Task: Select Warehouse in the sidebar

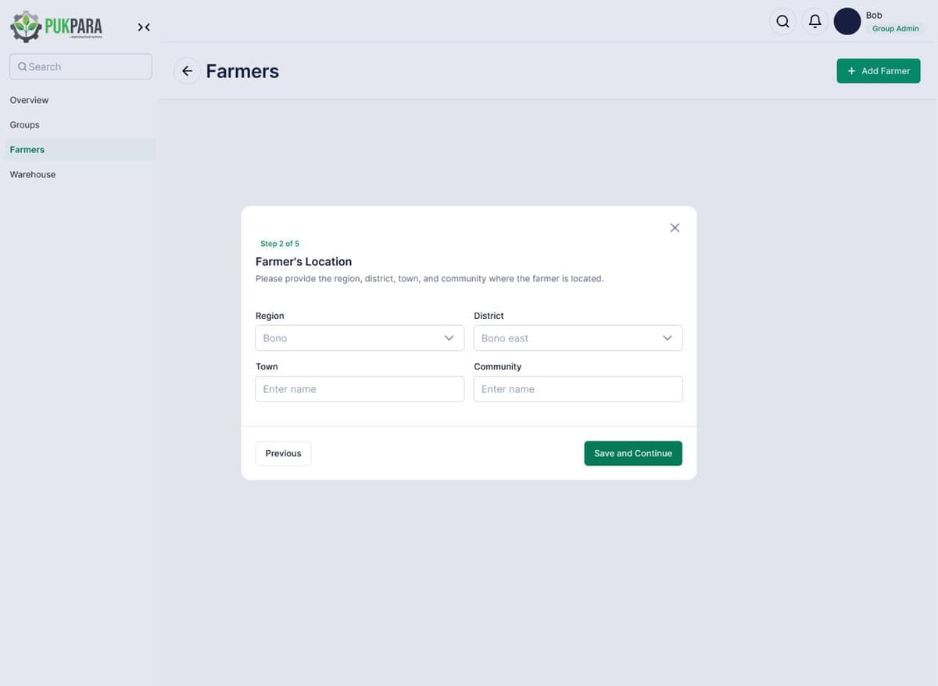Action: click(x=33, y=174)
